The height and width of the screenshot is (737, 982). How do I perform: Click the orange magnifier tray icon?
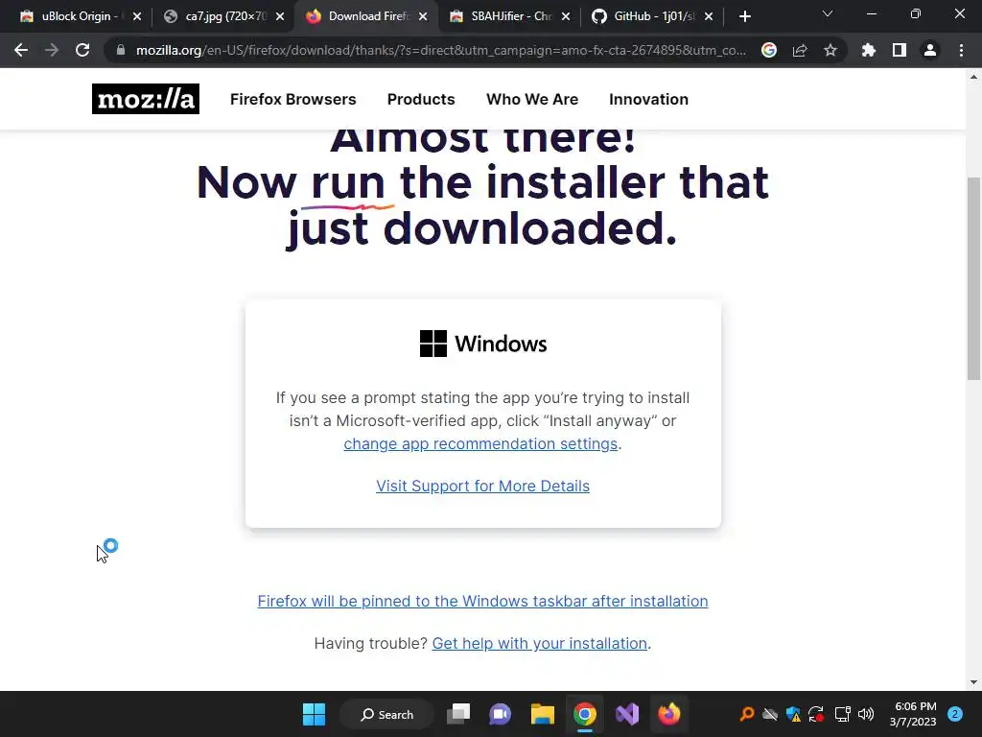coord(746,714)
